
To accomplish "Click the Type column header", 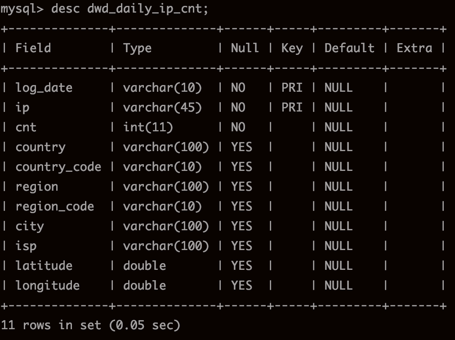I will point(137,49).
